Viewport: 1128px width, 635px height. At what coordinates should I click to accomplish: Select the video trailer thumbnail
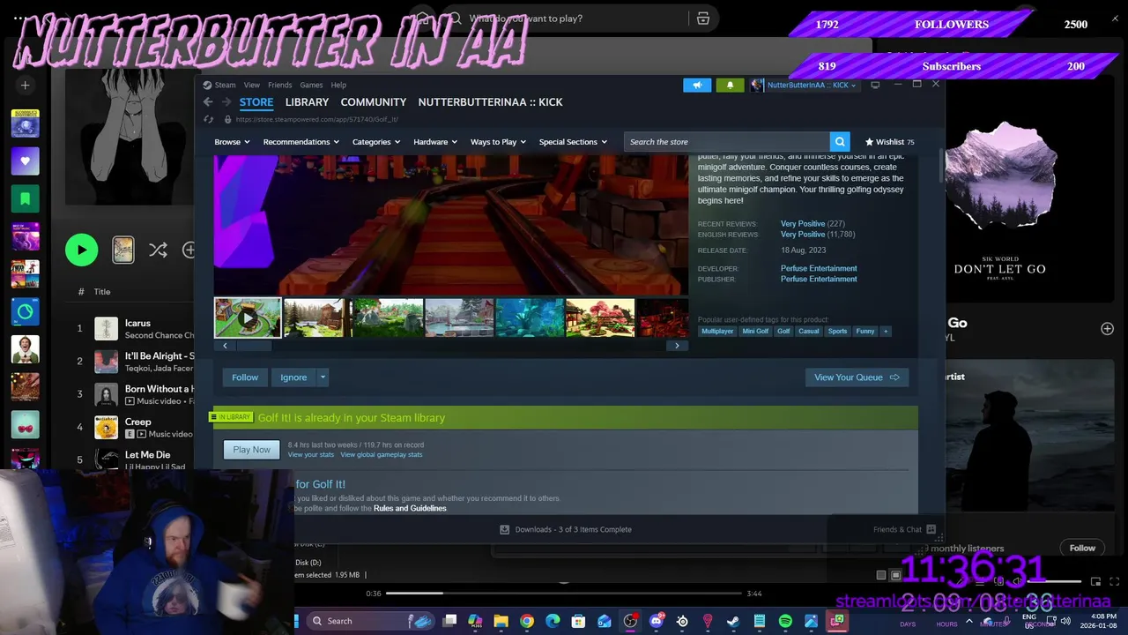point(248,317)
